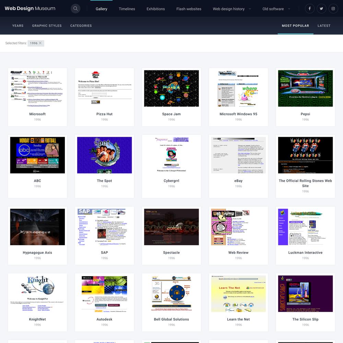343x343 pixels.
Task: Open the Microsoft website thumbnail
Action: 37,88
